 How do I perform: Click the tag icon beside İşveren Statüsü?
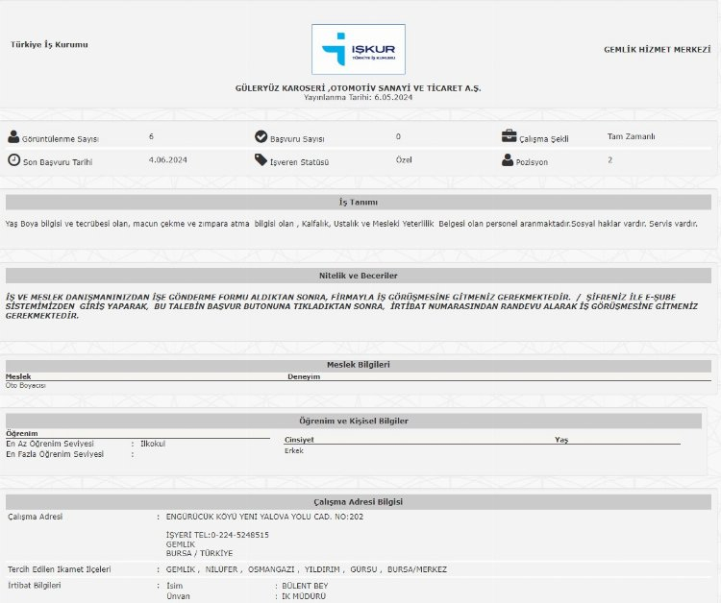coord(261,160)
